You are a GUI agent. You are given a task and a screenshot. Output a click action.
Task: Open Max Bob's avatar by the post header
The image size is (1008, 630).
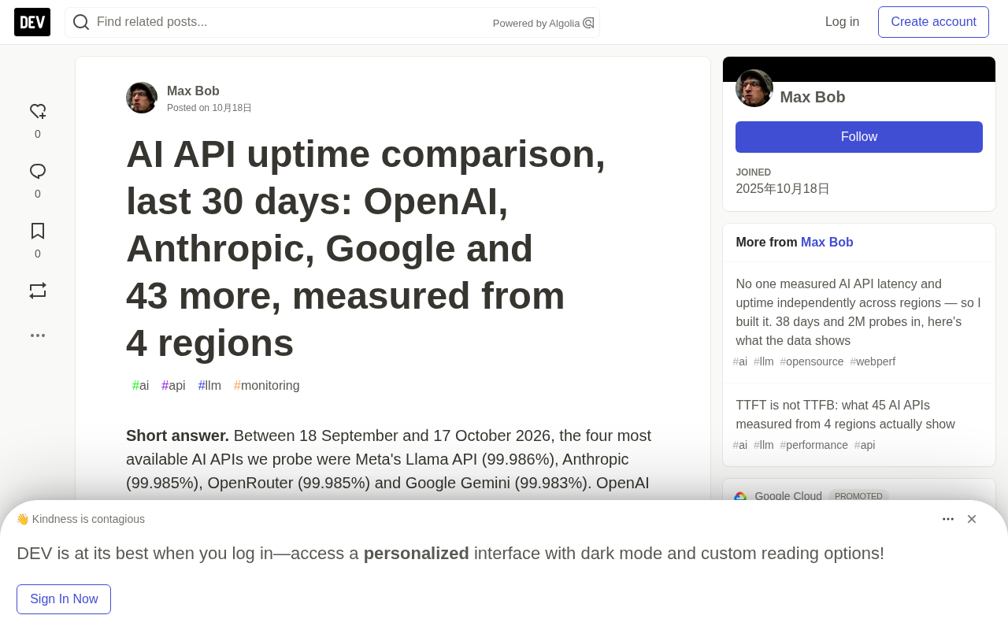[142, 98]
